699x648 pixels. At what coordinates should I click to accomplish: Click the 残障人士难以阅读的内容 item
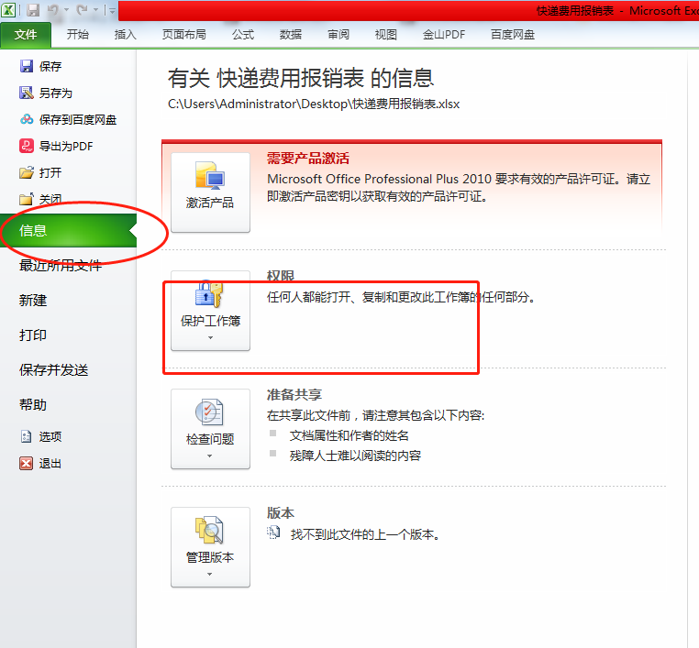[x=355, y=456]
